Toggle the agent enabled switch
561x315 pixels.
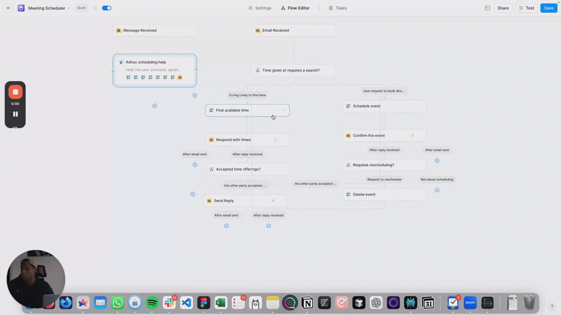coord(106,8)
